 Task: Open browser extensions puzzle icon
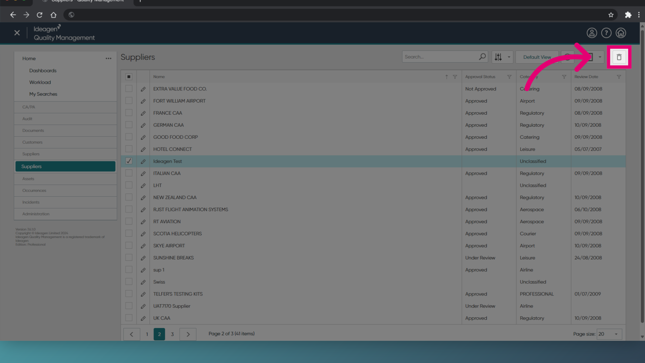(x=628, y=15)
